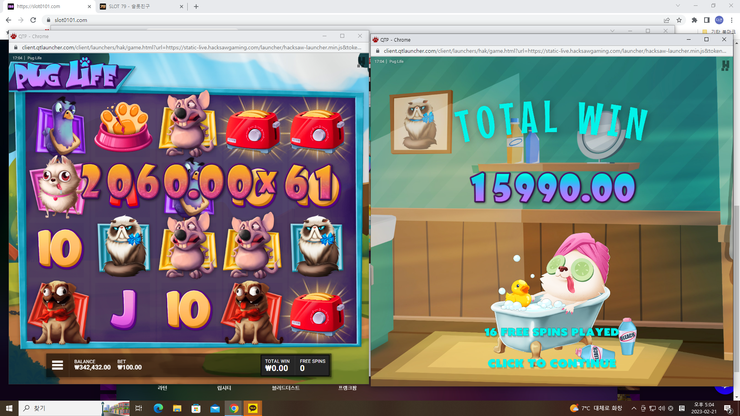This screenshot has width=740, height=416.
Task: Click the left QTP window URL
Action: 192,47
